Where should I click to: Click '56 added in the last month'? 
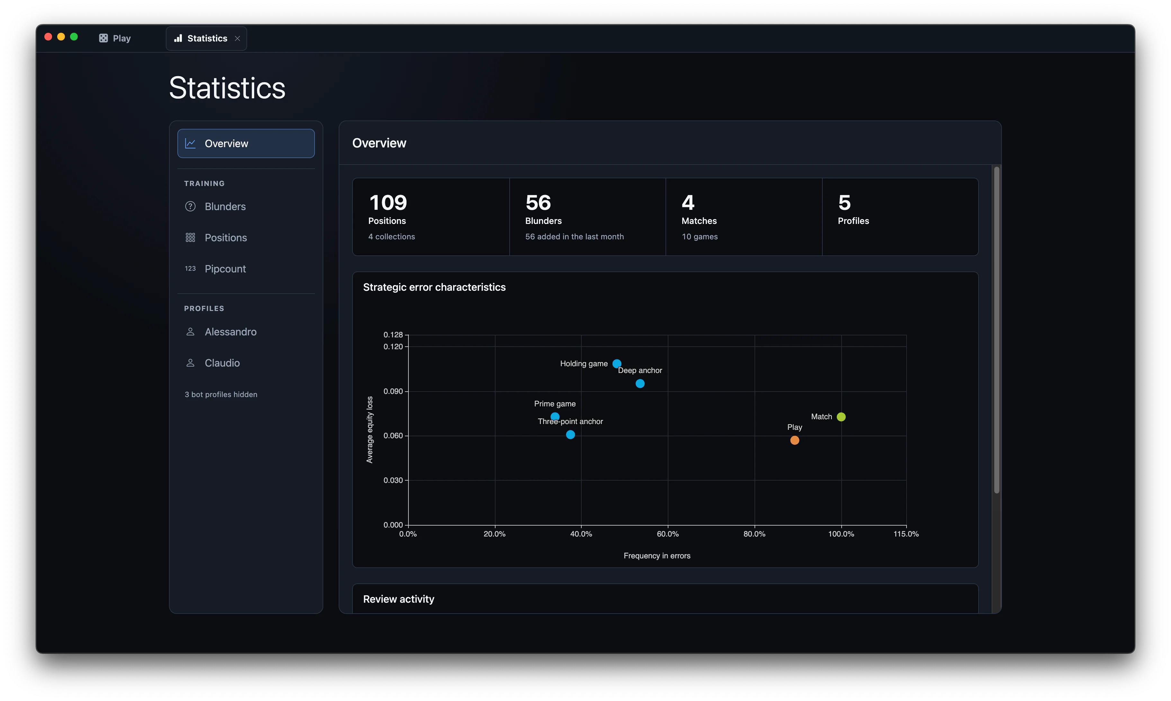click(574, 237)
